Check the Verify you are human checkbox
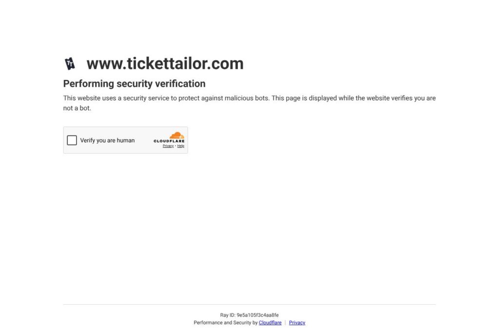The image size is (499, 333). coord(72,140)
